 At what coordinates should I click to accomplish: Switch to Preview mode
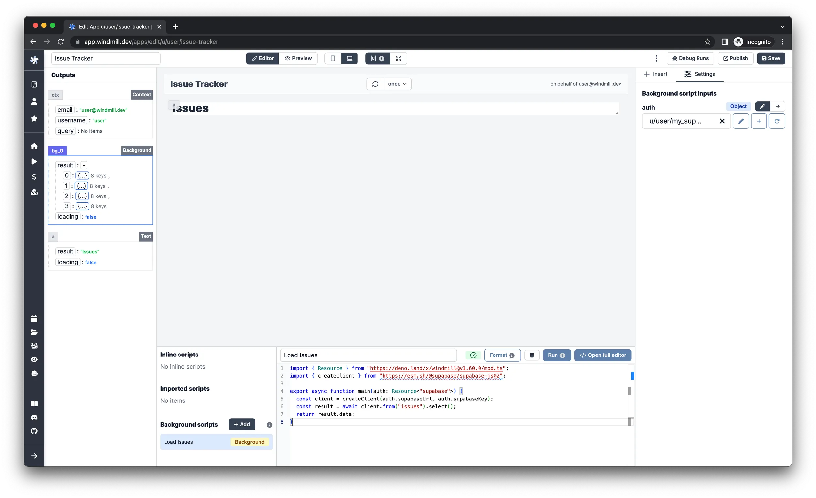[x=298, y=58]
